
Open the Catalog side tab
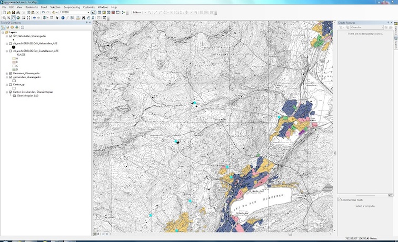click(395, 29)
